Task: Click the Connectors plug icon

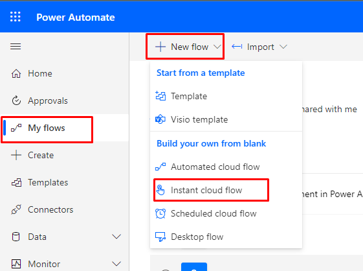Action: pyautogui.click(x=16, y=209)
